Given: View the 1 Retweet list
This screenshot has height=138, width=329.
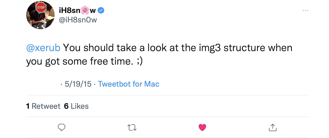Looking at the screenshot, I should [x=43, y=106].
